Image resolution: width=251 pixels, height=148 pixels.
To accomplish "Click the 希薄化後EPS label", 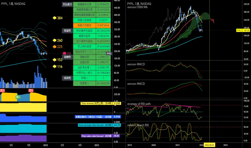I will pos(93,117).
